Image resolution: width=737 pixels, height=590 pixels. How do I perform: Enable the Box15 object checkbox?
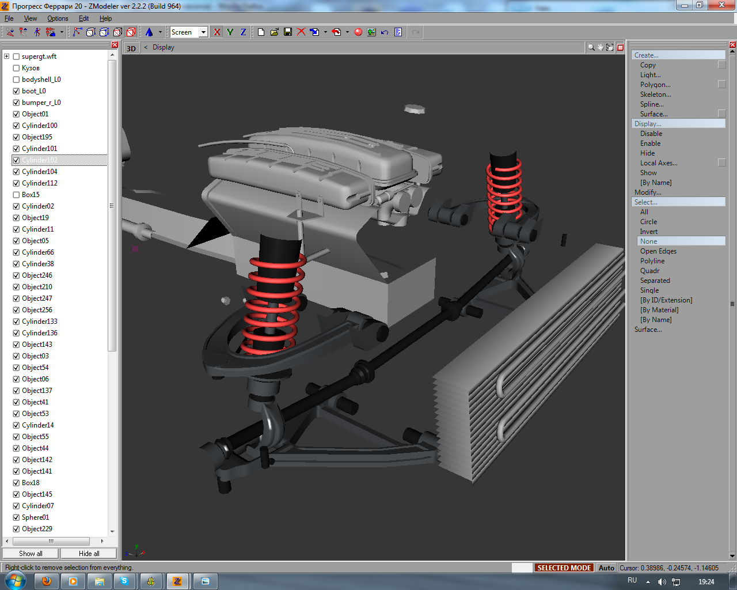tap(16, 195)
